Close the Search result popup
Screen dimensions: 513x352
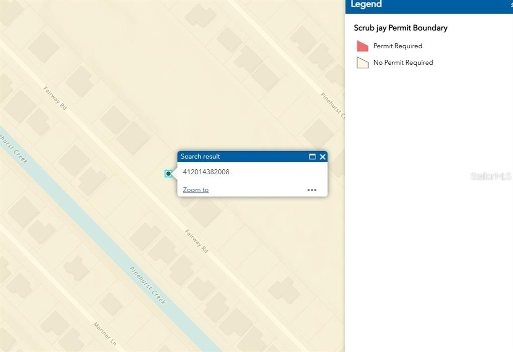click(322, 157)
